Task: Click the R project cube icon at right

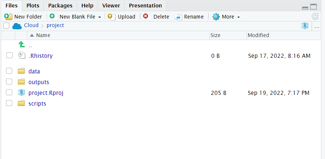Action: pos(305,26)
